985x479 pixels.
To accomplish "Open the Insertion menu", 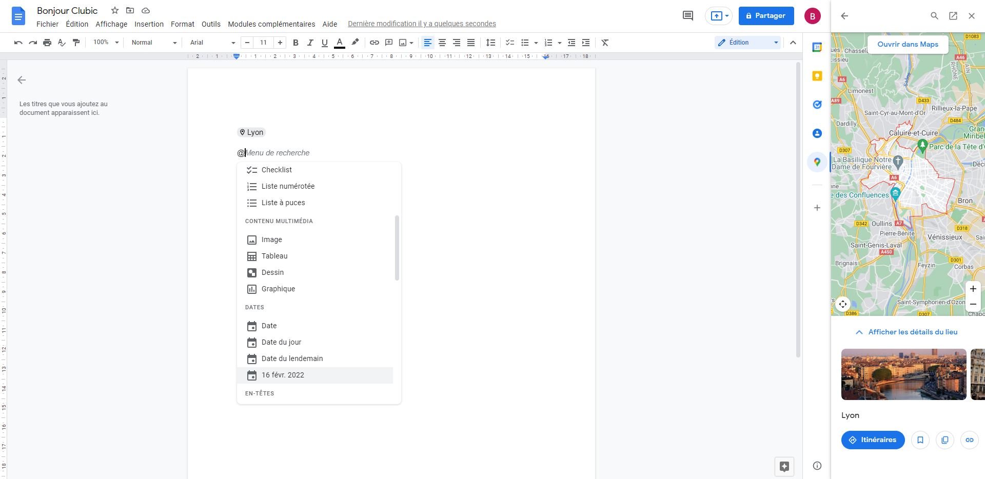I will (149, 24).
